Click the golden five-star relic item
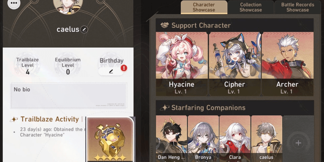This screenshot has height=162, width=324. pos(110,140)
